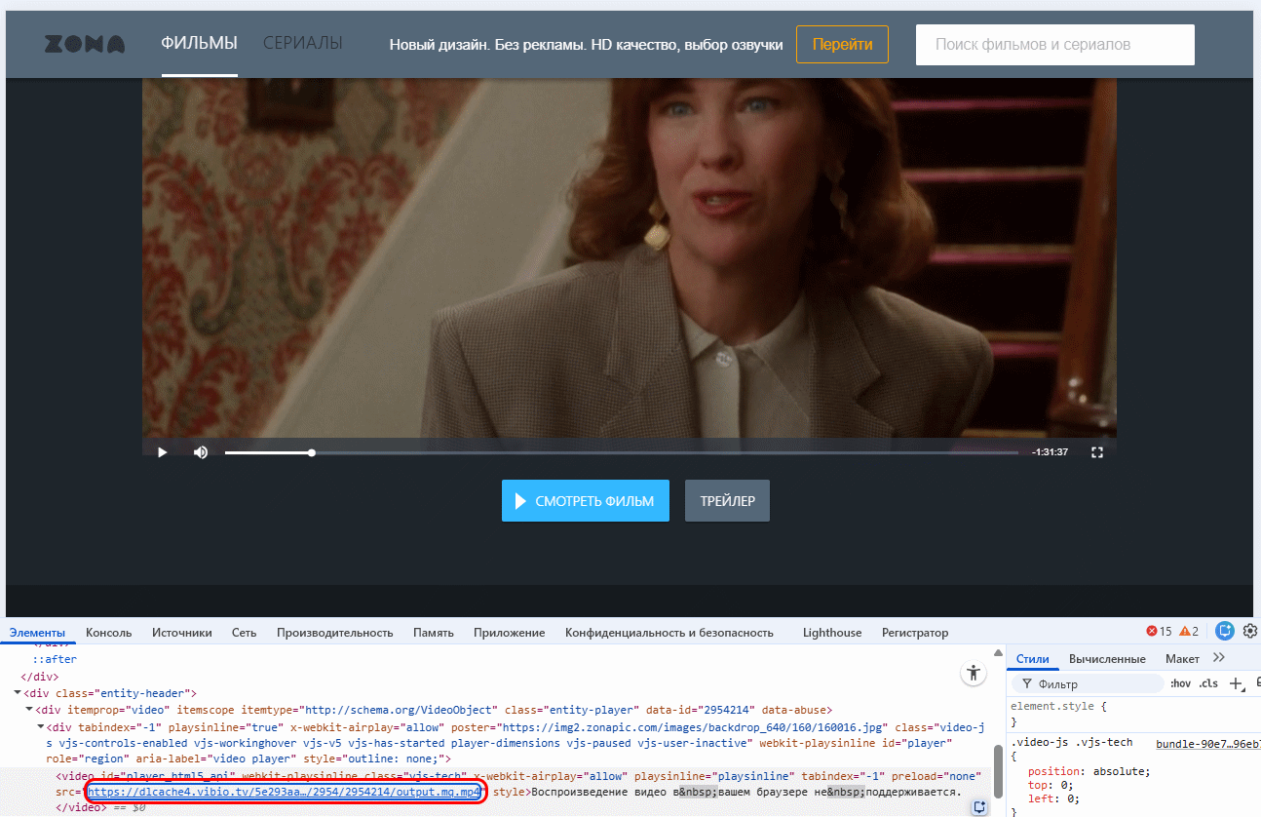Click the Новый дизайн. Без рекламы promo text
The width and height of the screenshot is (1261, 817).
click(586, 45)
